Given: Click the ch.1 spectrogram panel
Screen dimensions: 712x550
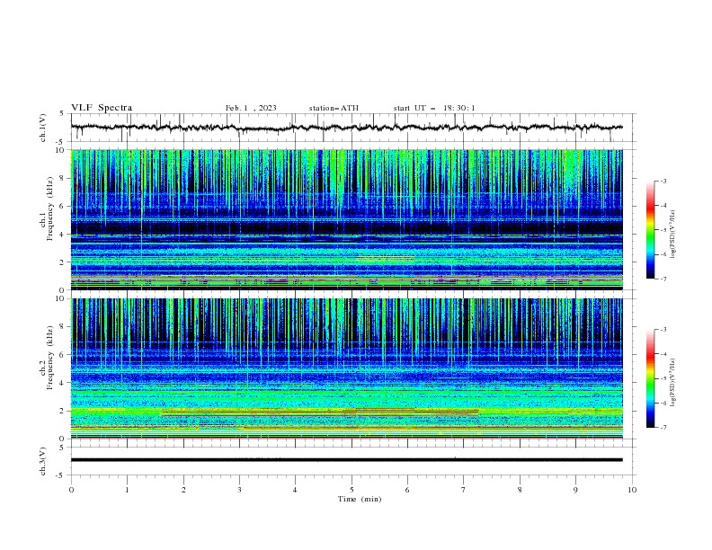Looking at the screenshot, I should coord(346,219).
